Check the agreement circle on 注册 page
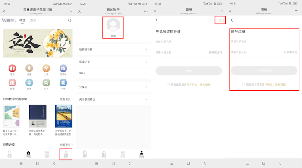The image size is (302, 168). click(244, 85)
